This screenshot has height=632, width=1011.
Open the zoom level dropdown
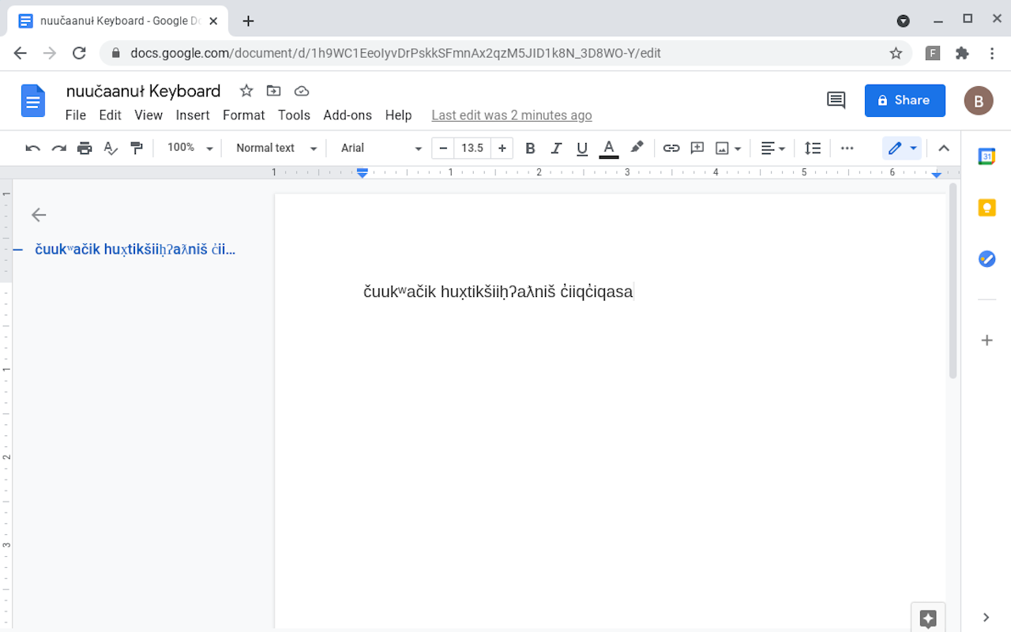click(x=190, y=148)
